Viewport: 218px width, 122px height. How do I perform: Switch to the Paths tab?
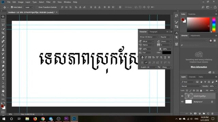click(x=201, y=77)
